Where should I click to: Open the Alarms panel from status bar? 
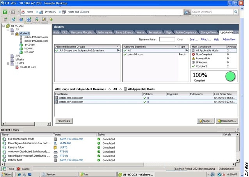click(x=23, y=169)
